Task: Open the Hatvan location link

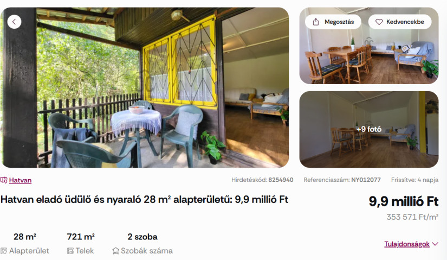Action: click(20, 180)
